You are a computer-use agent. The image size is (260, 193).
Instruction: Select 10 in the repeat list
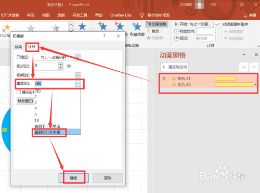click(x=57, y=120)
